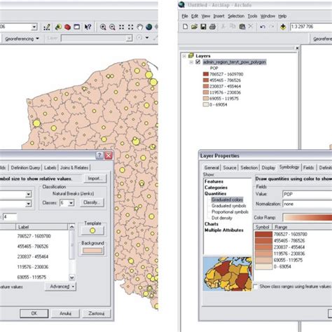Select the Zoom Out magnifier tool
The width and height of the screenshot is (332, 332).
click(112, 27)
